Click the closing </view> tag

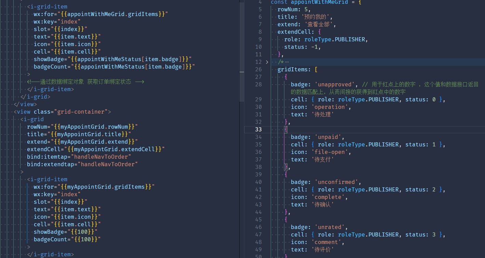point(25,104)
